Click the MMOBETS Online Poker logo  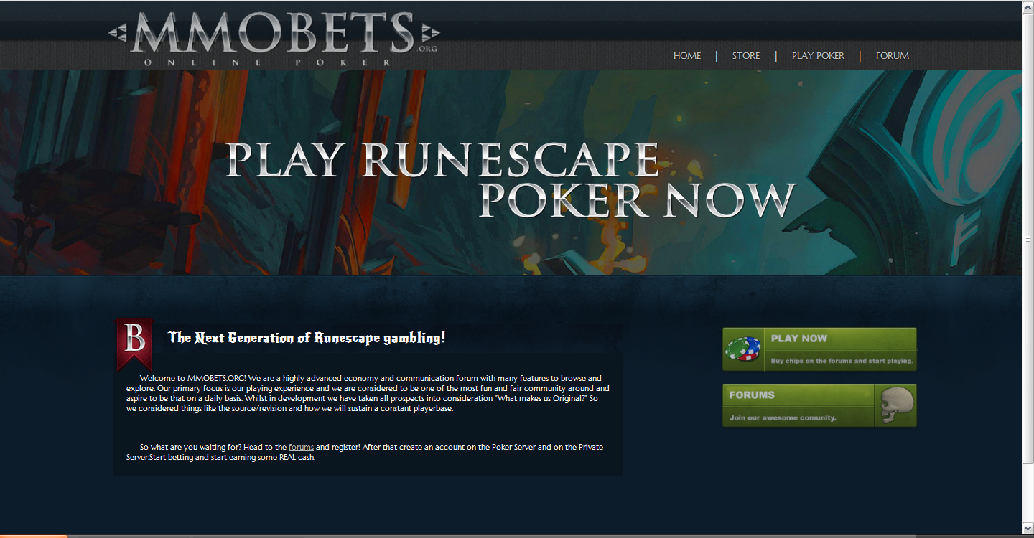[274, 37]
